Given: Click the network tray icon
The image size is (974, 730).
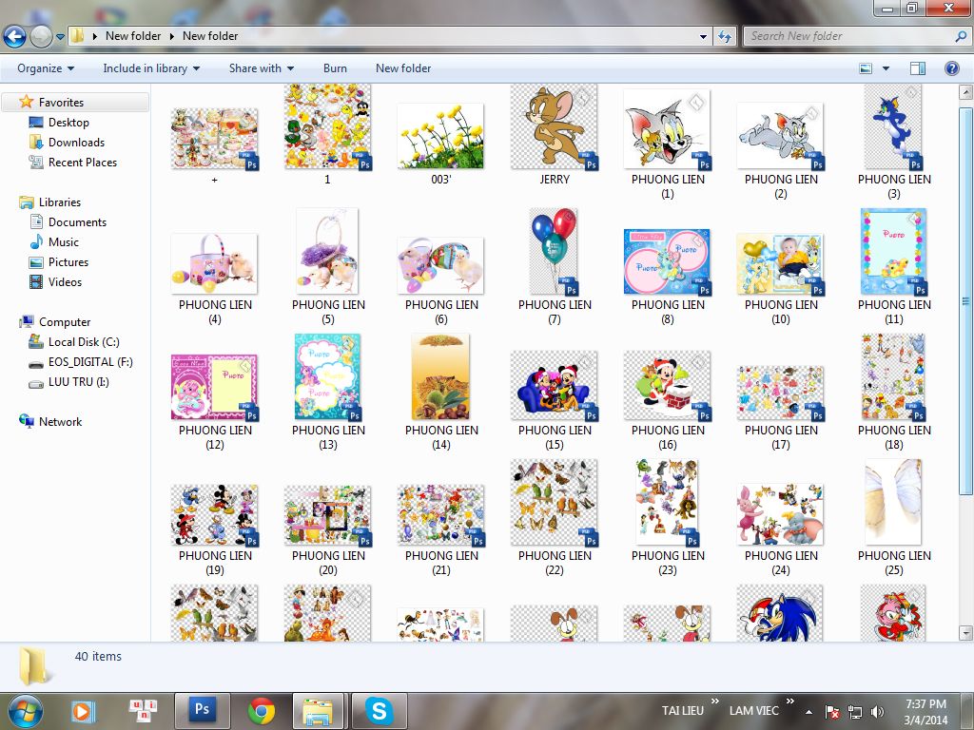Looking at the screenshot, I should tap(855, 712).
